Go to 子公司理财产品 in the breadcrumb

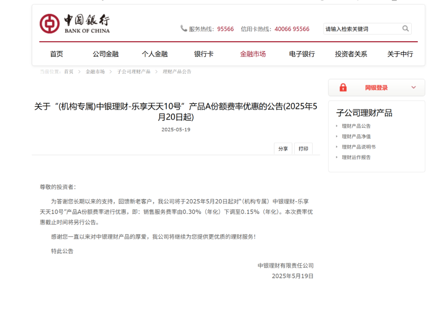click(x=134, y=72)
